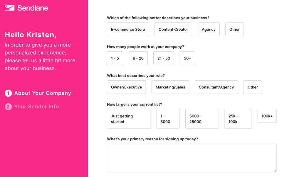Select Owner/Executive role
Screen dimensions: 282x177
pyautogui.click(x=126, y=87)
